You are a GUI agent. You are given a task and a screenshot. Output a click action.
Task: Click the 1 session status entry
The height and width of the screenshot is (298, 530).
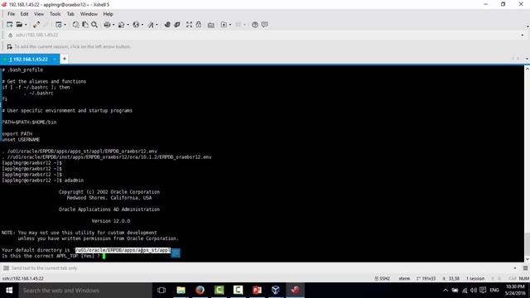(475, 279)
